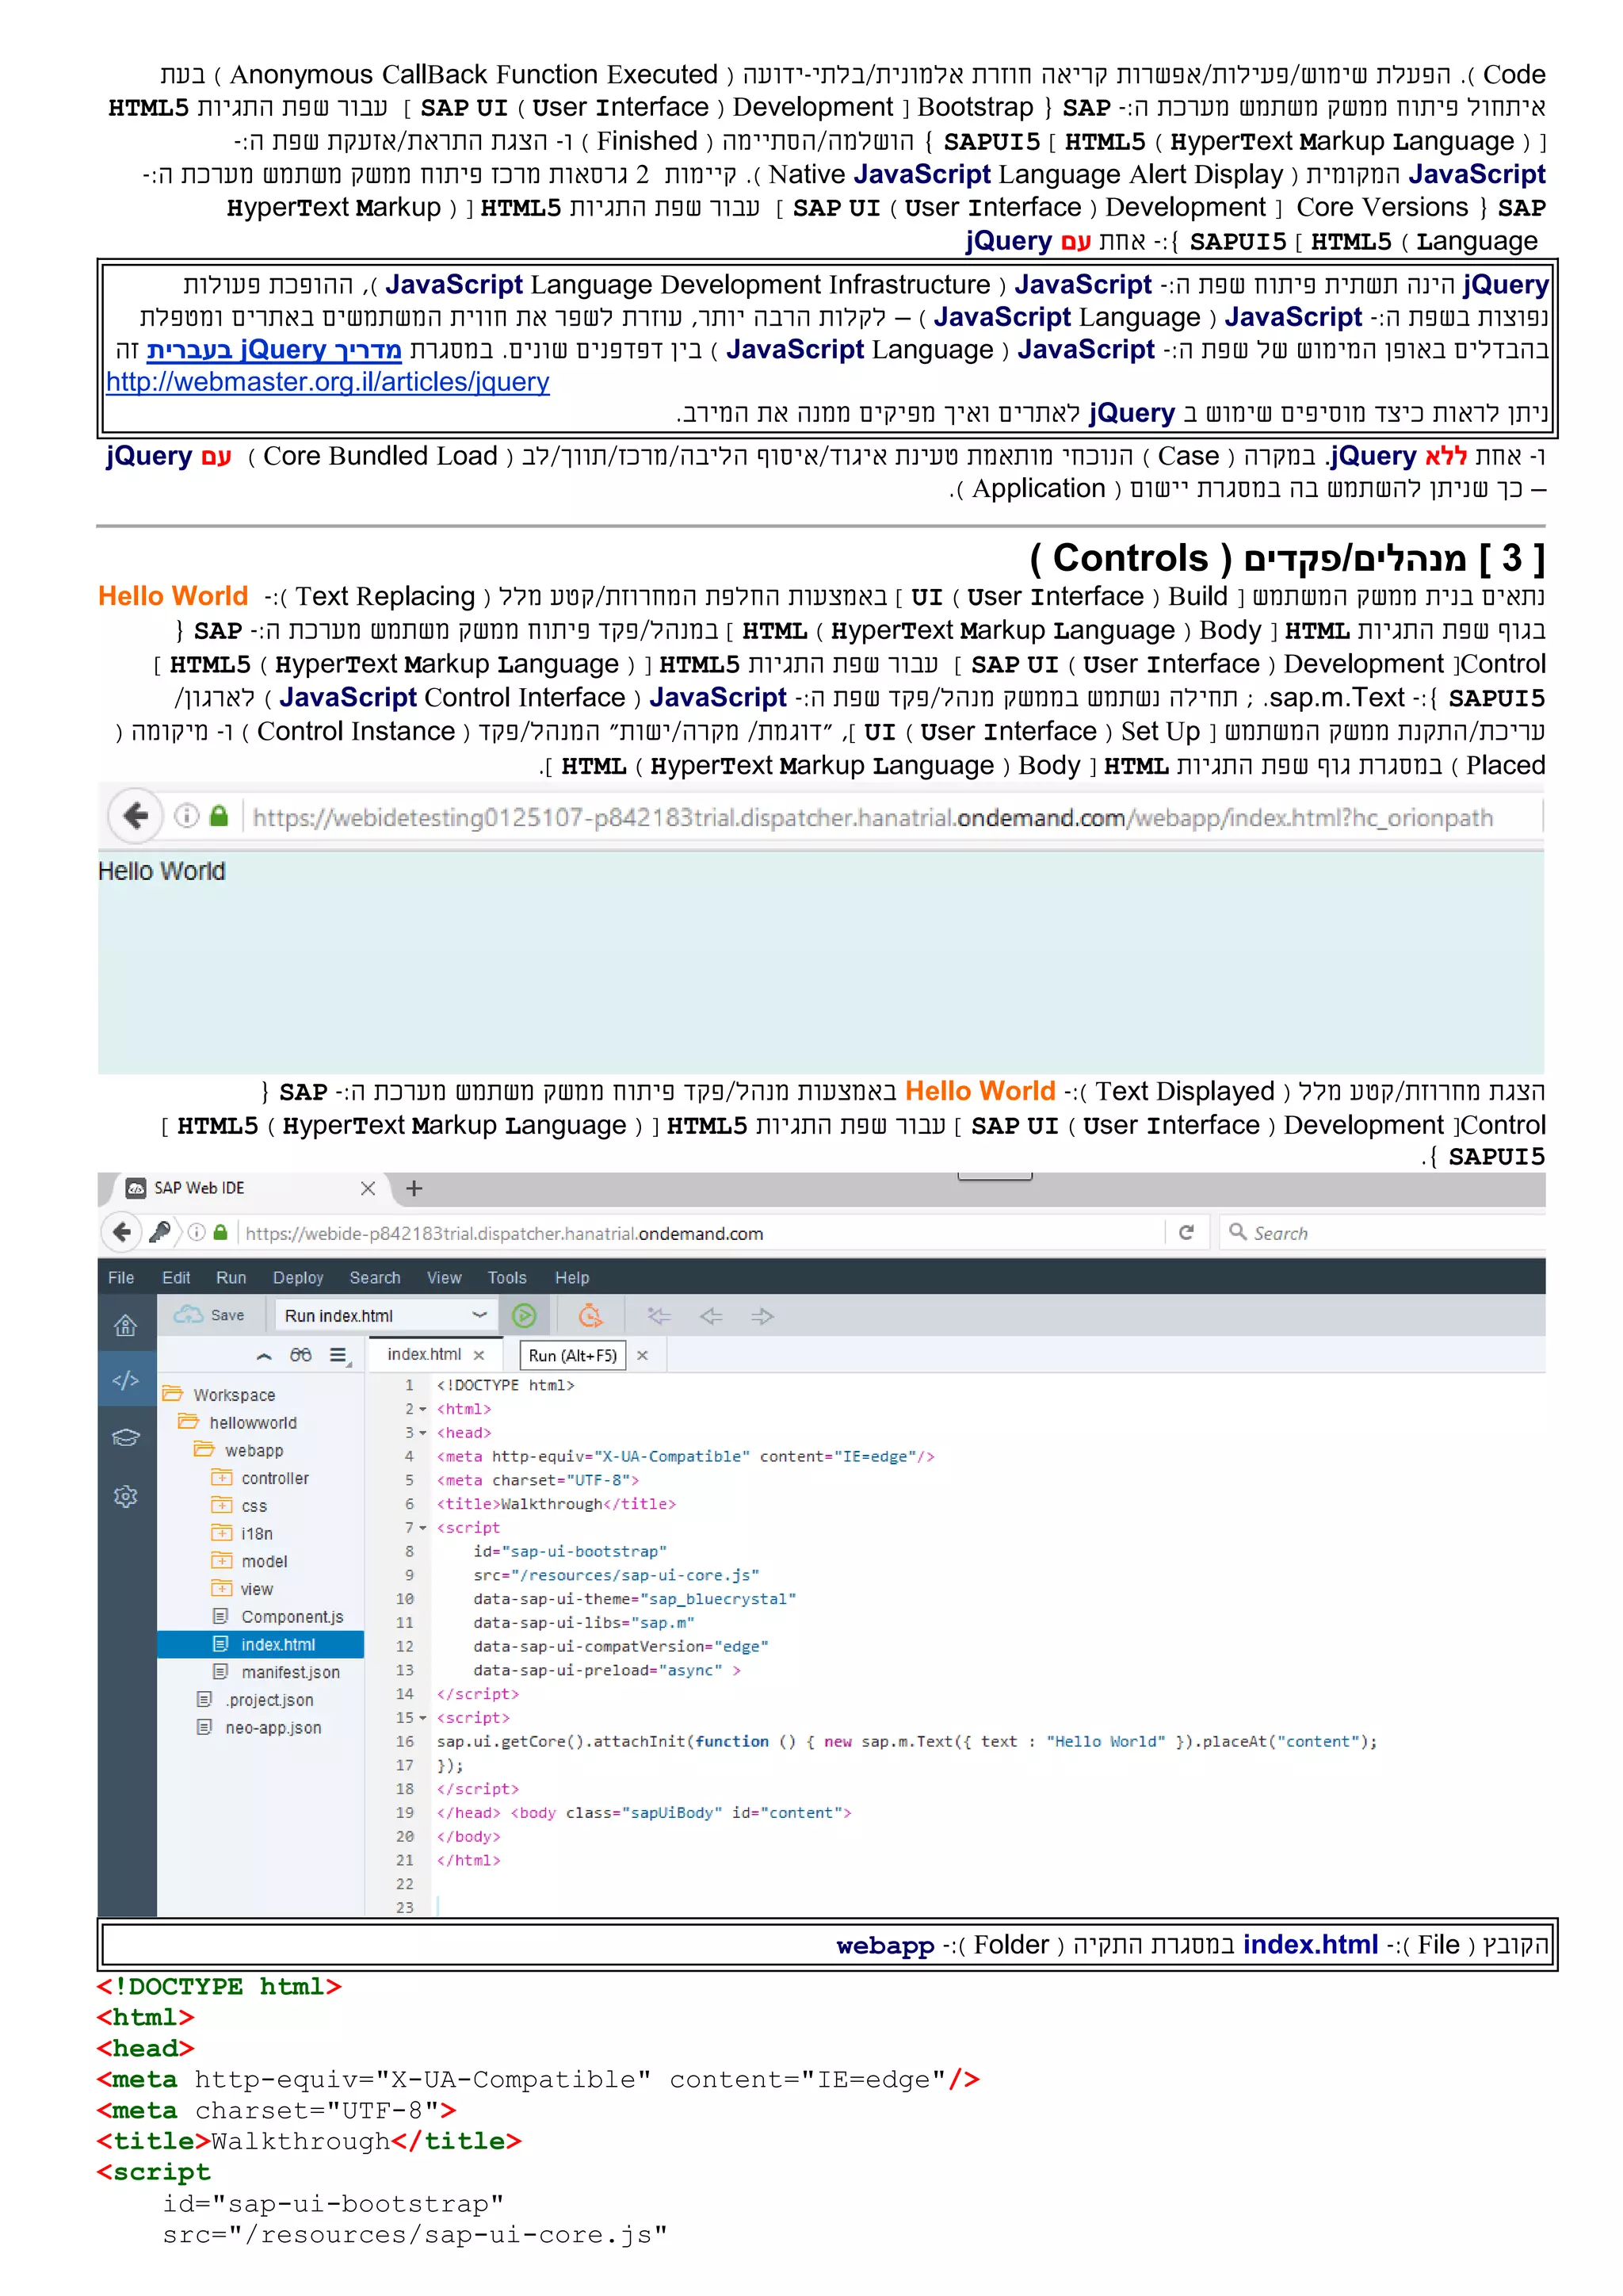Open the Hebrew jQuery guide link
Viewport: 1623px width, 2296px height.
click(x=274, y=350)
